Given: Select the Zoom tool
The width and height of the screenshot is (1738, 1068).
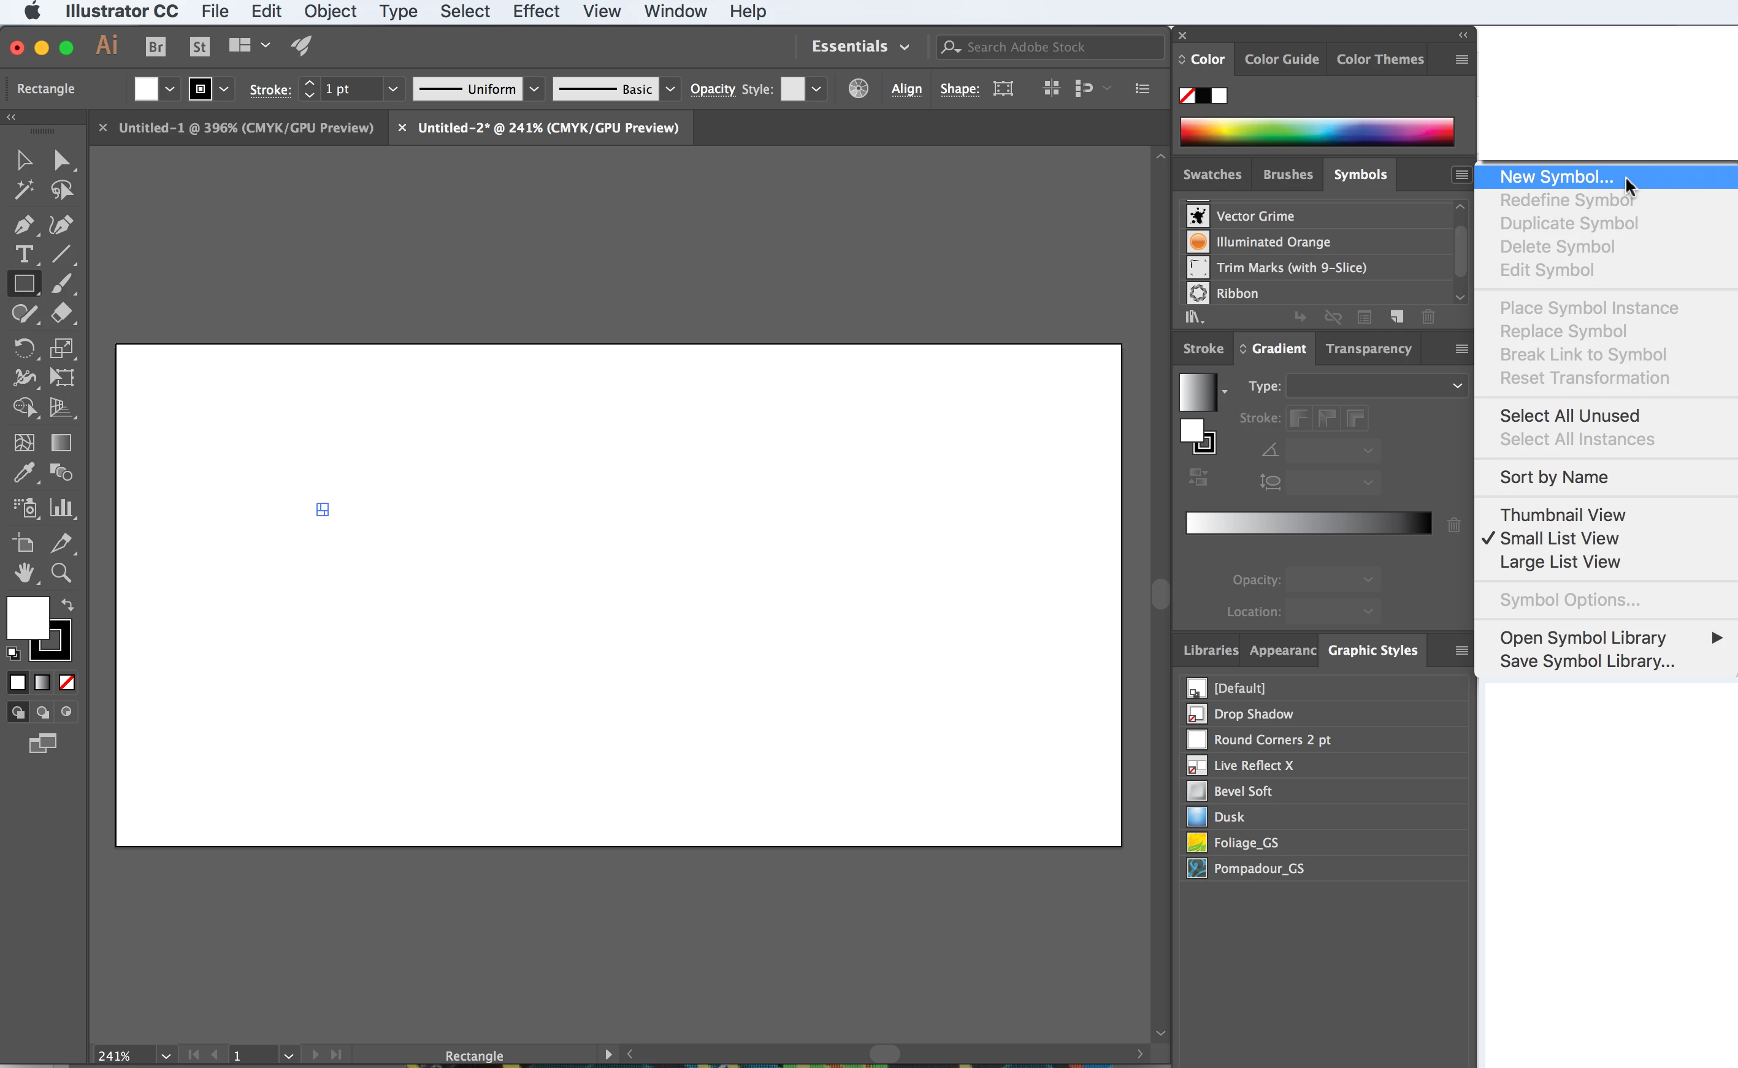Looking at the screenshot, I should [x=61, y=573].
